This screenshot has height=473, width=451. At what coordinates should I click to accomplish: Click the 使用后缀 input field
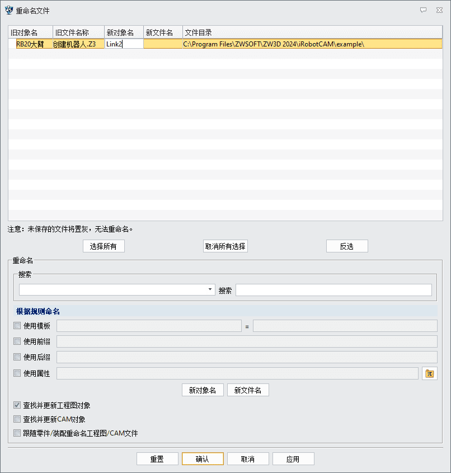tap(247, 357)
